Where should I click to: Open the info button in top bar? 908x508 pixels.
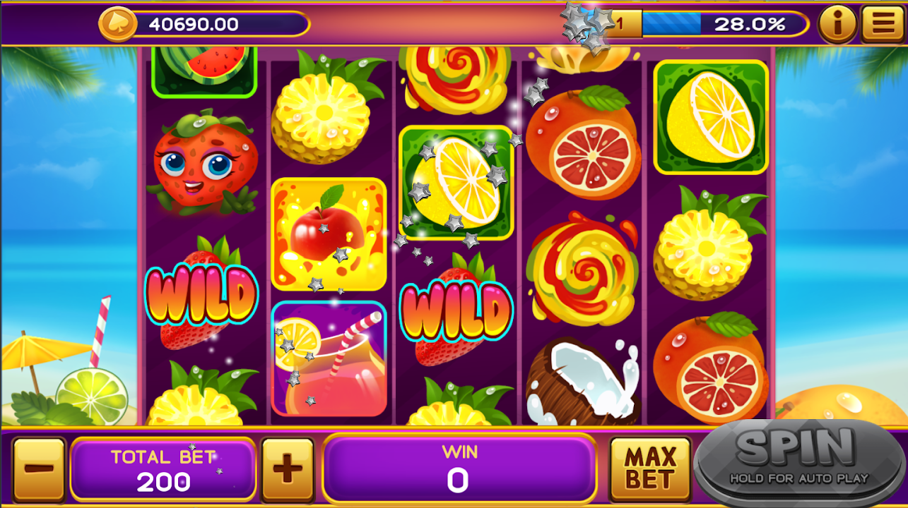tap(838, 25)
